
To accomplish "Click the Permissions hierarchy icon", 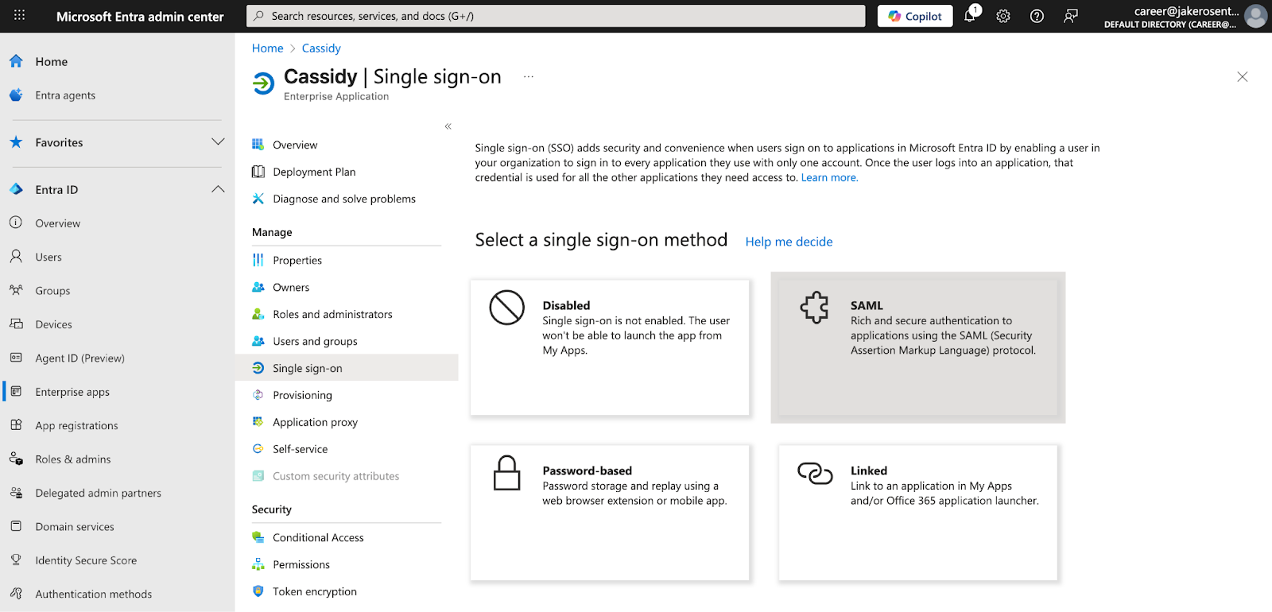I will coord(258,564).
